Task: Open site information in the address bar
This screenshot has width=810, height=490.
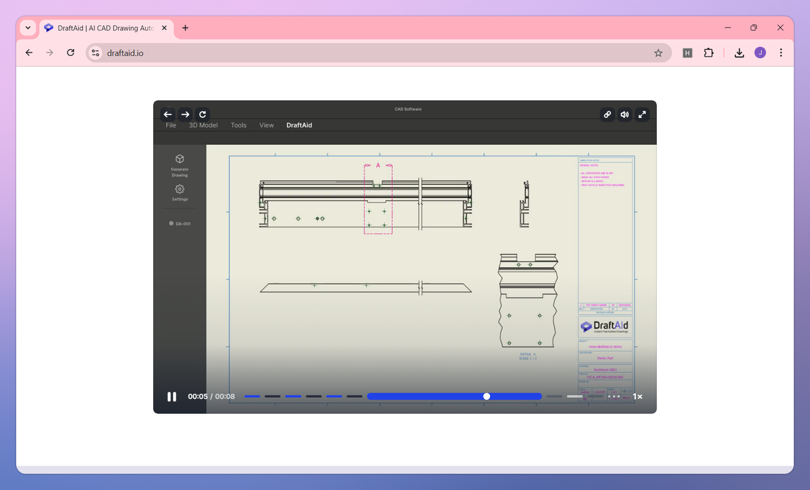Action: [94, 52]
